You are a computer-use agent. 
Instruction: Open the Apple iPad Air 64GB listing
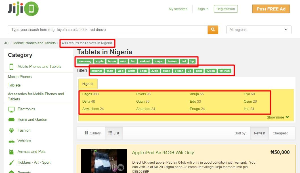point(163,152)
